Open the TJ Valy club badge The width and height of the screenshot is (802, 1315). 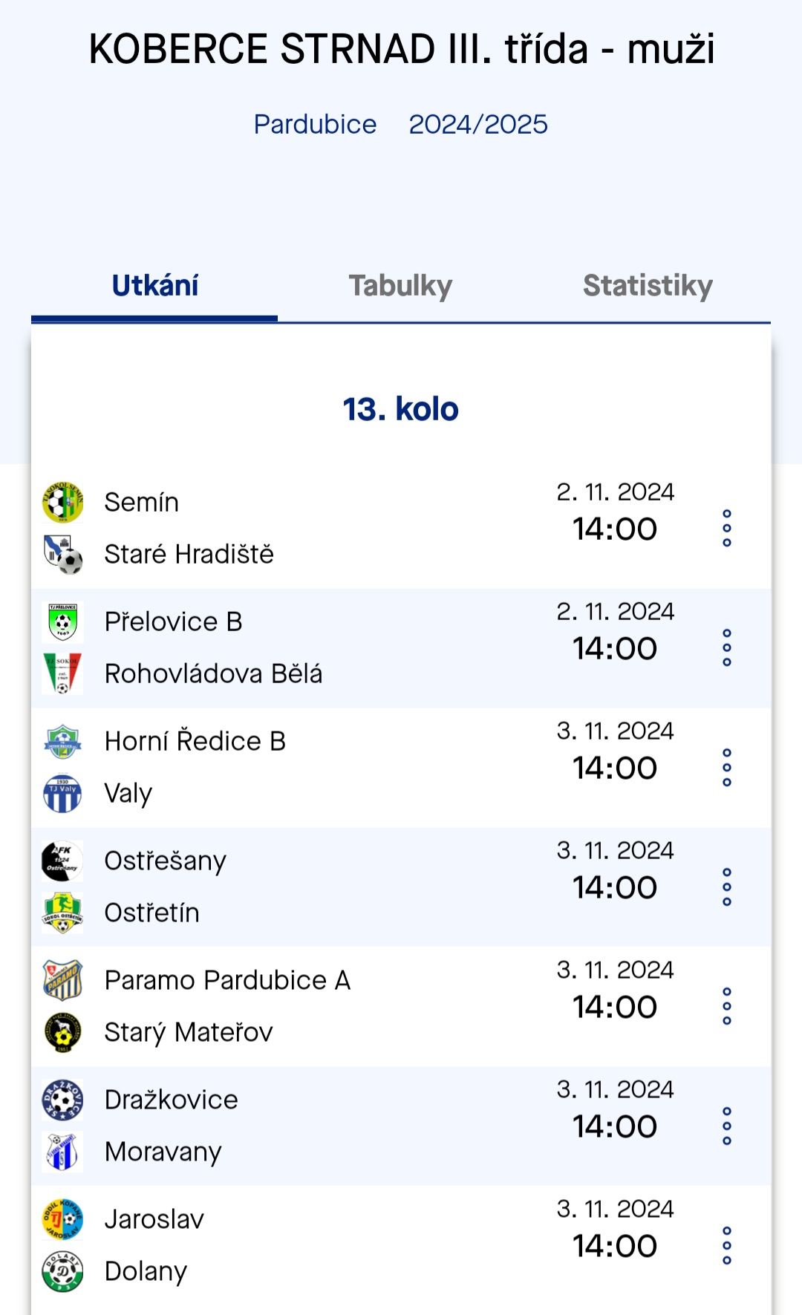[x=62, y=794]
